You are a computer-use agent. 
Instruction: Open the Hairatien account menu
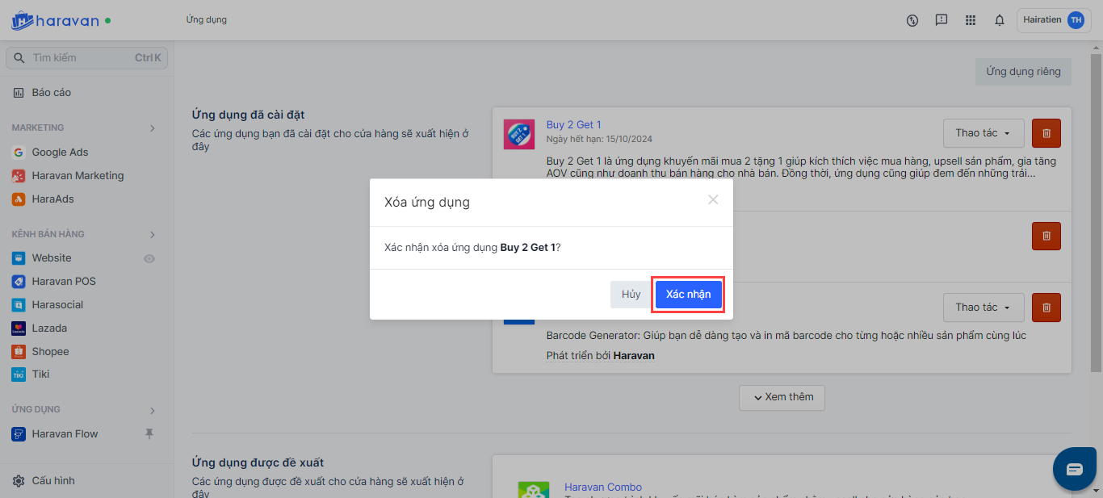(1054, 20)
